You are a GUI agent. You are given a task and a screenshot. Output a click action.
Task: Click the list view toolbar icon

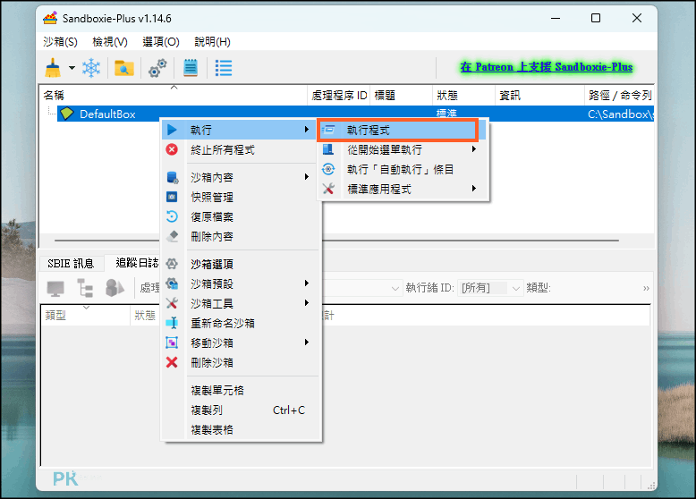click(224, 68)
